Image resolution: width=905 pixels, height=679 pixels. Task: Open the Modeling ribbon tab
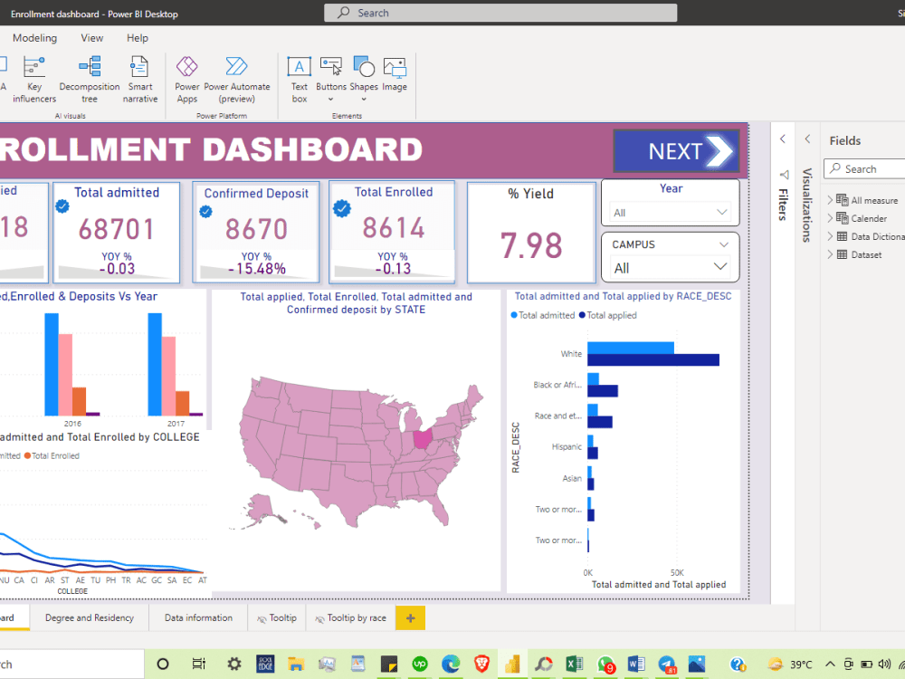34,38
